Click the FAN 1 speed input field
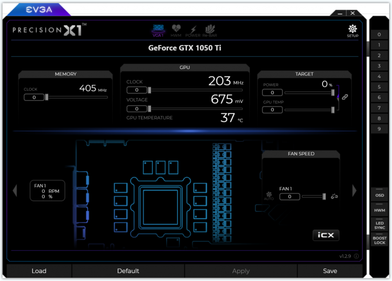This screenshot has height=281, width=392. [x=289, y=197]
